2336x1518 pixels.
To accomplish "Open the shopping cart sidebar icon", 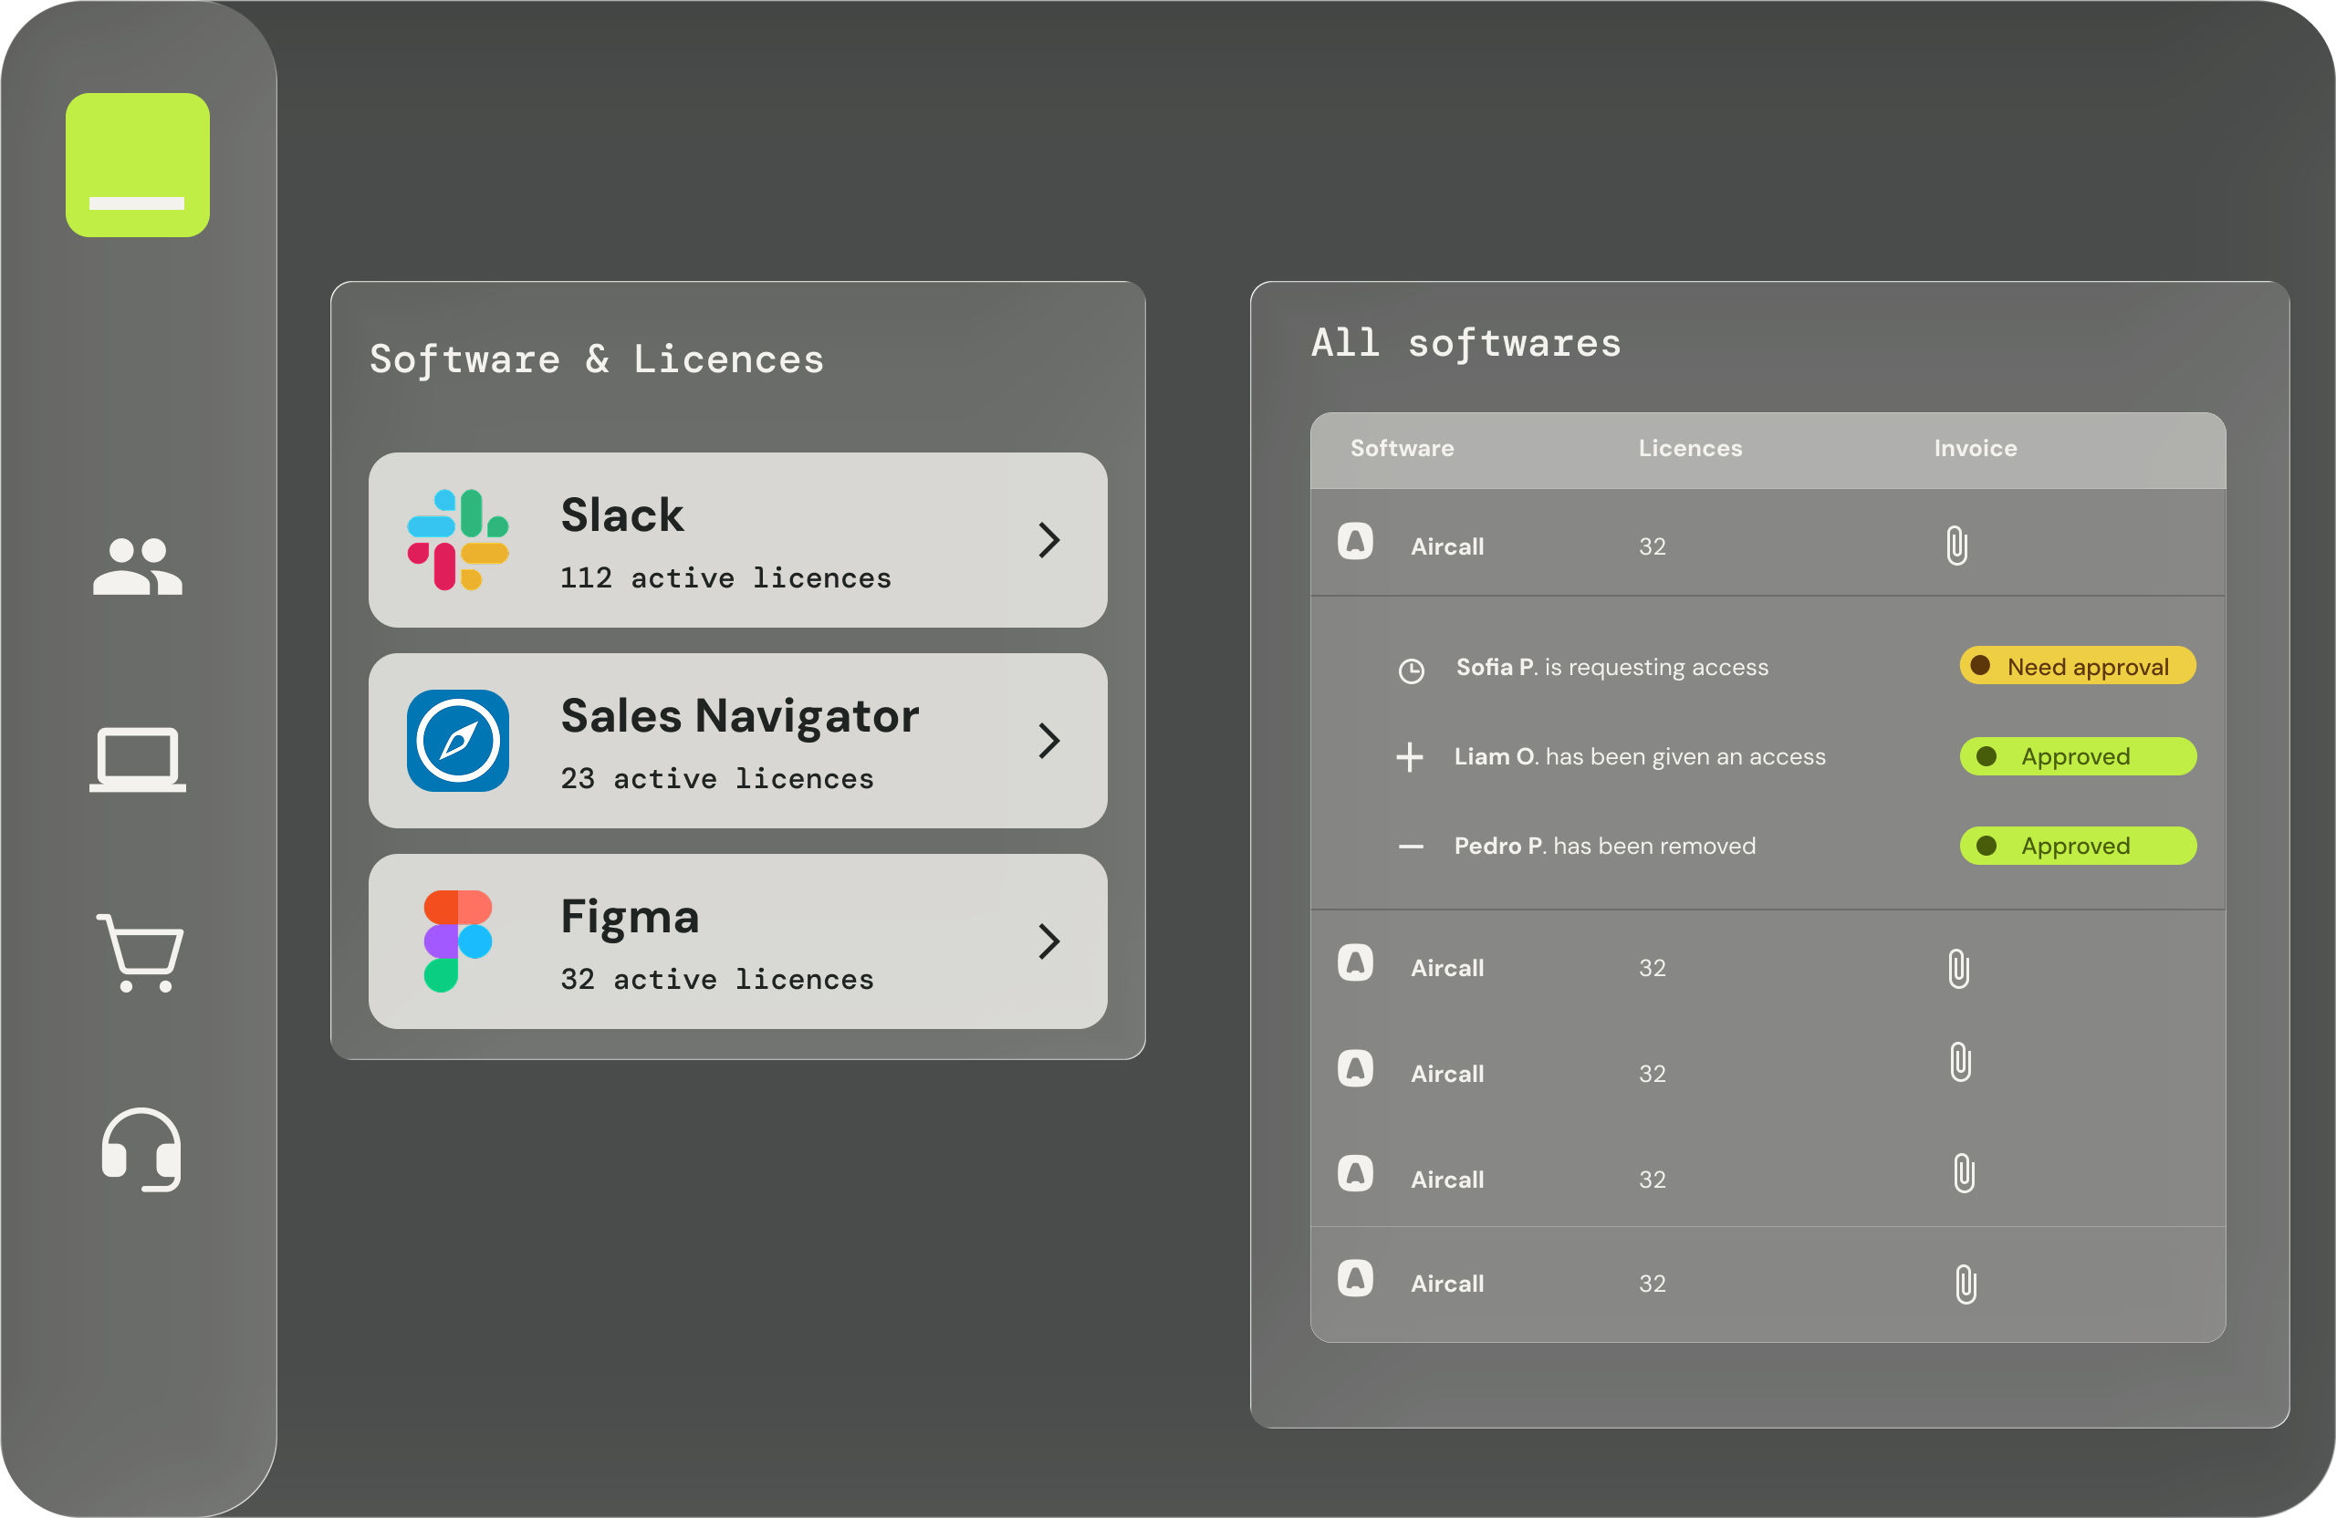I will point(140,952).
